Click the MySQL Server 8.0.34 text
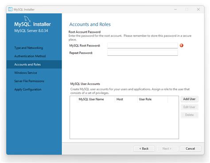This screenshot has height=163, width=210. tap(31, 31)
